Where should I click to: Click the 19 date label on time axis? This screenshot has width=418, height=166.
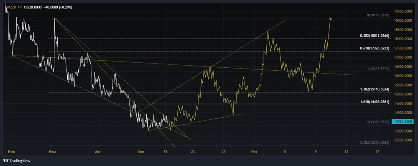[165, 152]
